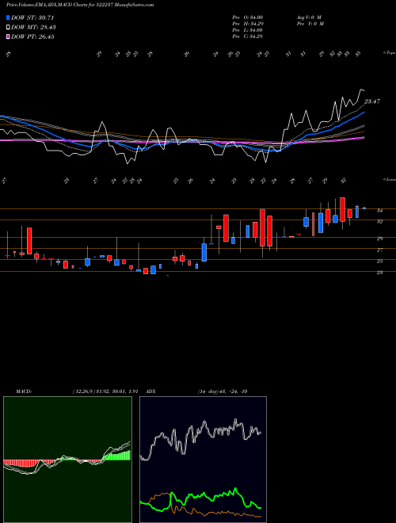Click the Pre O: 34.00 value
Viewport: 396px width, 523px height.
pos(248,17)
